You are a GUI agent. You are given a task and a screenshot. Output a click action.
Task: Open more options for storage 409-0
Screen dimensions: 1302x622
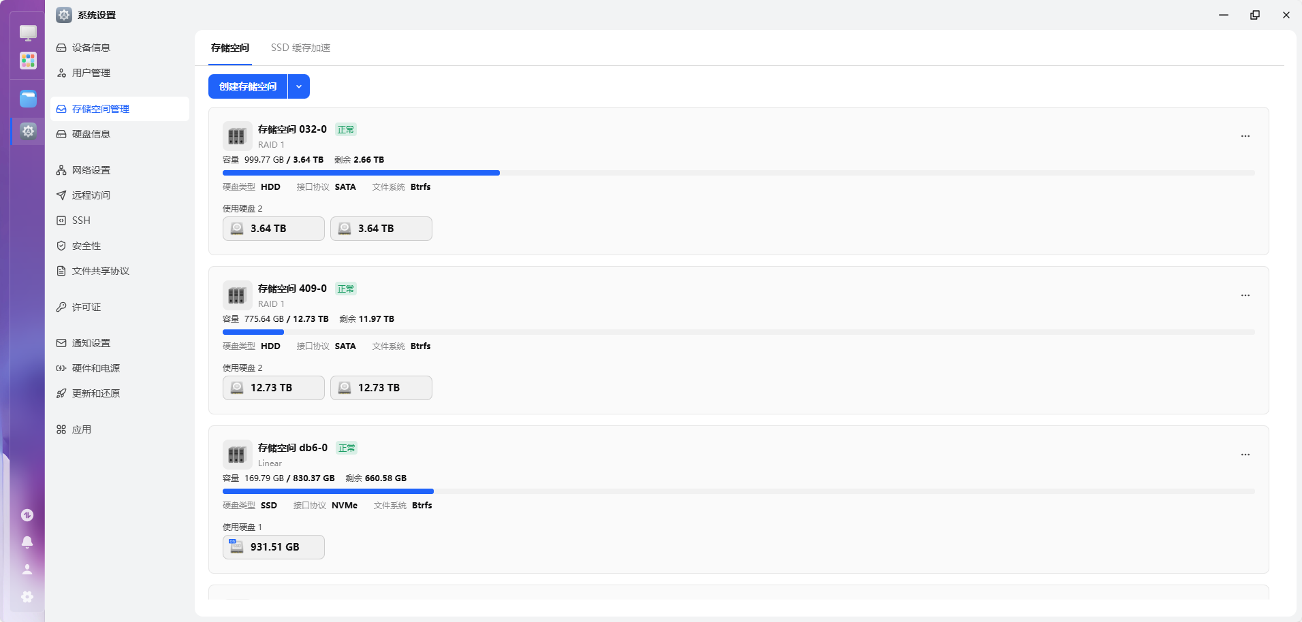[1245, 295]
